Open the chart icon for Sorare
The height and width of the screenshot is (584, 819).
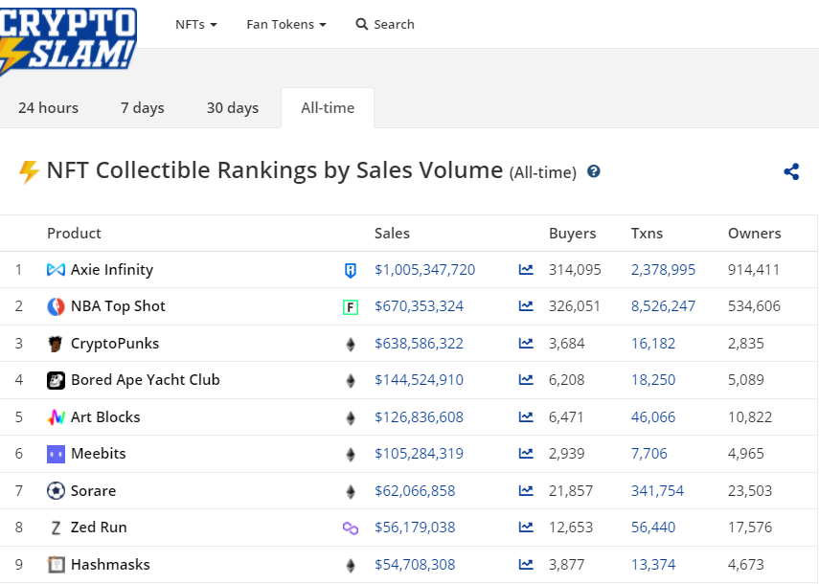[526, 490]
